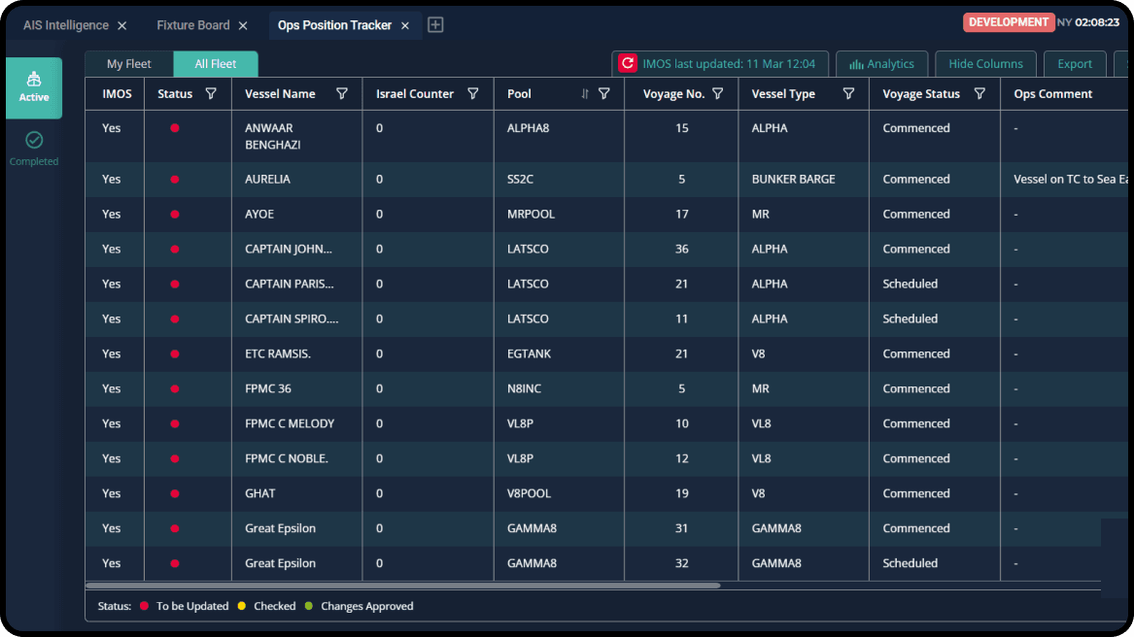Viewport: 1134px width, 637px height.
Task: Switch to the AIS Intelligence tab
Action: click(x=66, y=25)
